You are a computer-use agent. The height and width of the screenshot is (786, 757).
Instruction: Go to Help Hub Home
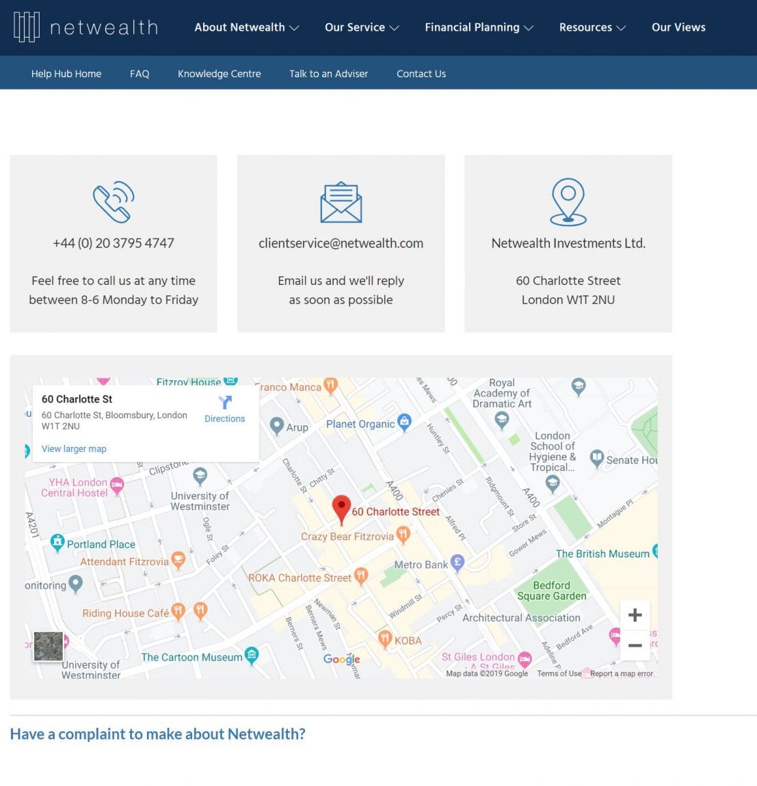(x=66, y=74)
